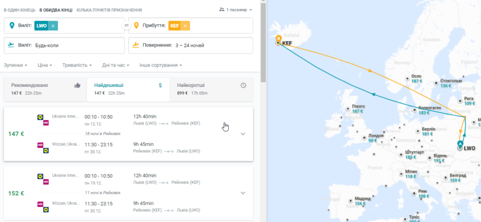This screenshot has width=481, height=222.
Task: Select Белград 159 € map destination
Action: [455, 178]
